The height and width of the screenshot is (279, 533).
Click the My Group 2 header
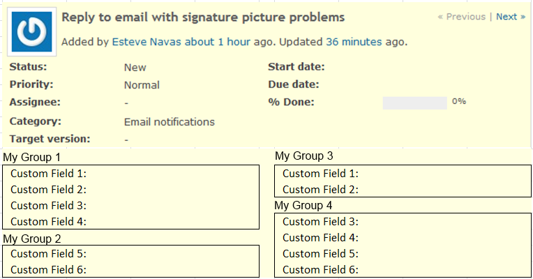[x=32, y=239]
